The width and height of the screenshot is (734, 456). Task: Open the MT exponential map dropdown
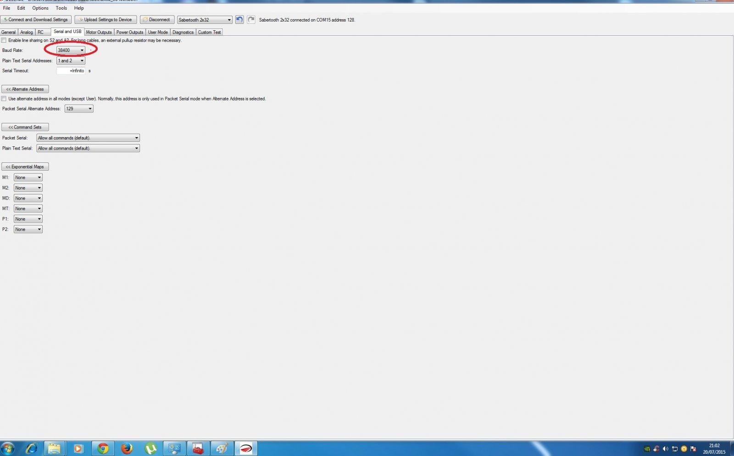(x=28, y=209)
